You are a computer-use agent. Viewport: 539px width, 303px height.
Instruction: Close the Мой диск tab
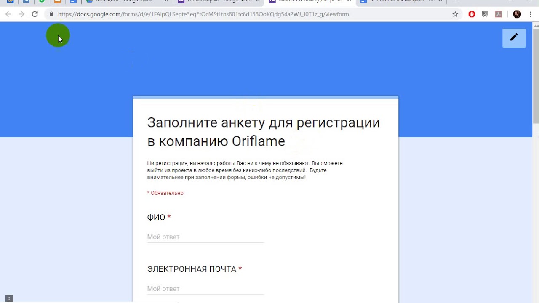click(166, 1)
